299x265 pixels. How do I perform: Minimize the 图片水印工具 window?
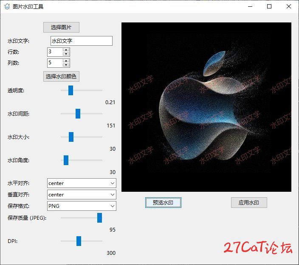click(x=250, y=6)
